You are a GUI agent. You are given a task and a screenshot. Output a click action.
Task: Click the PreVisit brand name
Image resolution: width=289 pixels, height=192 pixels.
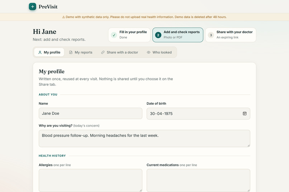pyautogui.click(x=48, y=7)
